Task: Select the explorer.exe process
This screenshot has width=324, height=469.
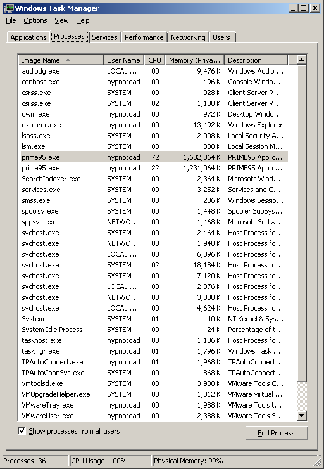Action: (x=154, y=125)
